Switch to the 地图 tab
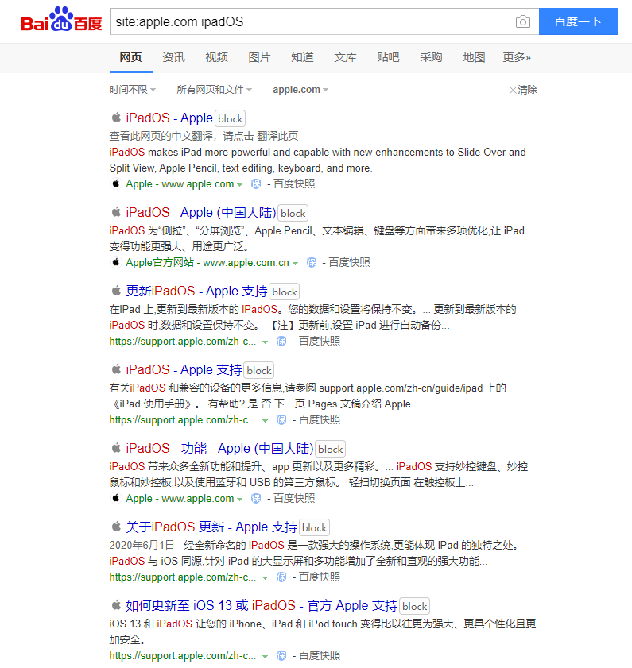632x668 pixels. coord(475,57)
